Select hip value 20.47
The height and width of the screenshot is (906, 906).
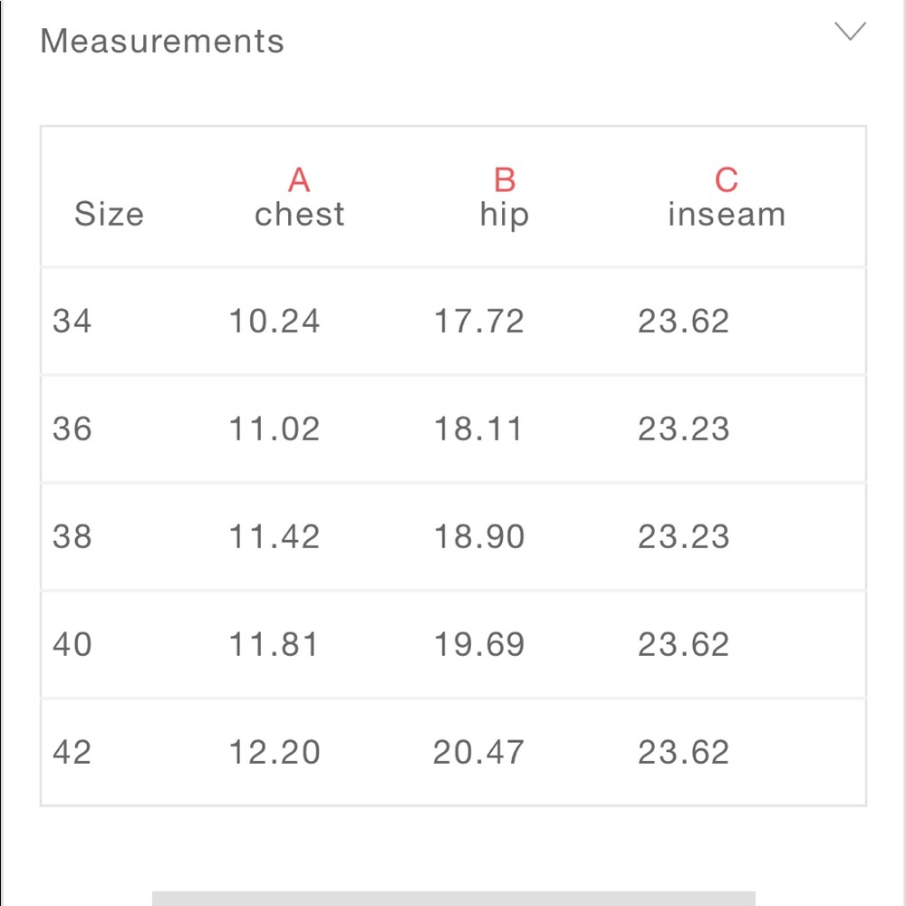point(478,752)
